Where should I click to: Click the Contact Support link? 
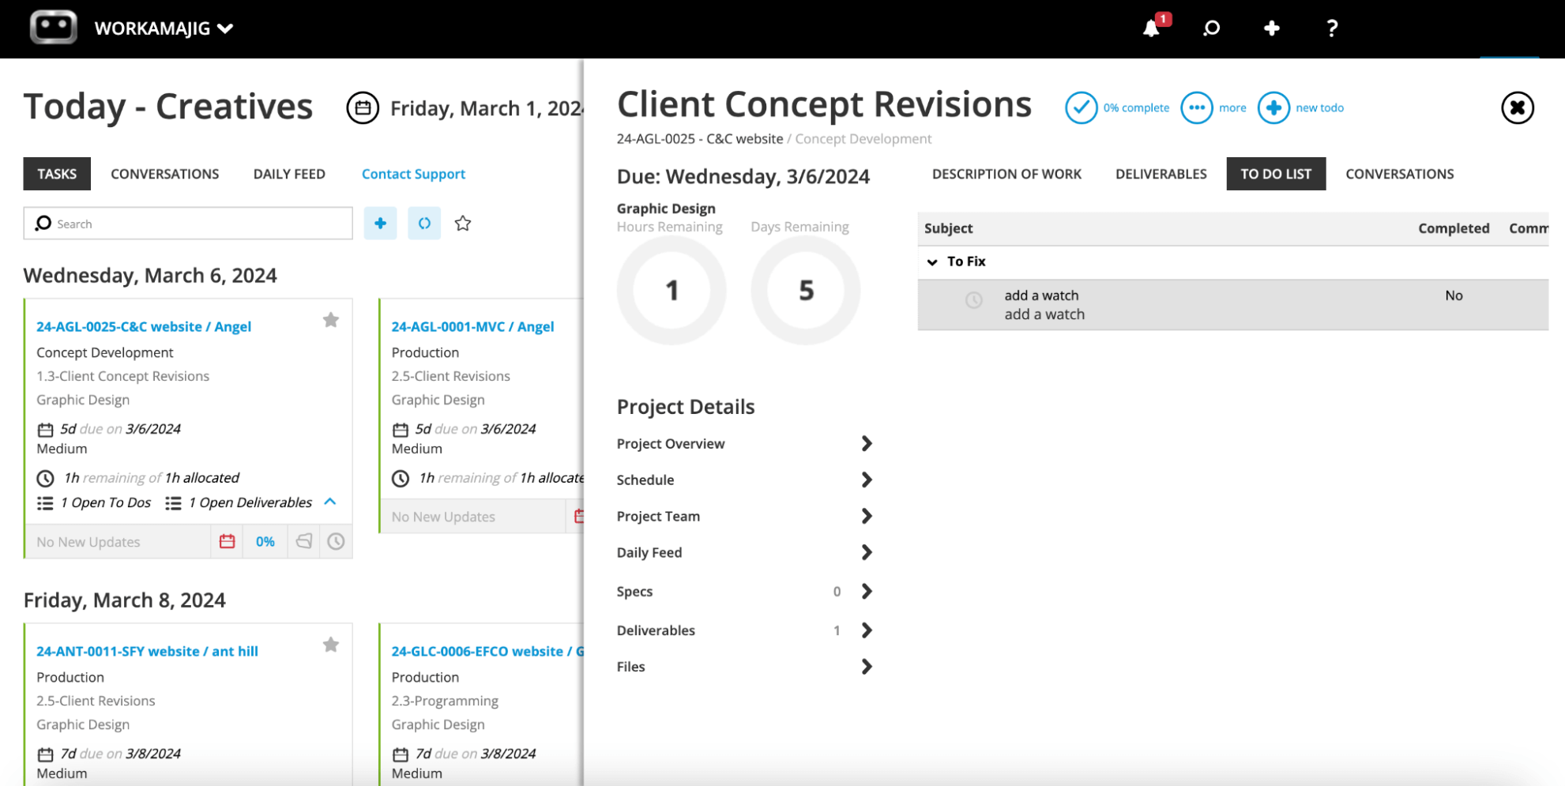coord(413,174)
